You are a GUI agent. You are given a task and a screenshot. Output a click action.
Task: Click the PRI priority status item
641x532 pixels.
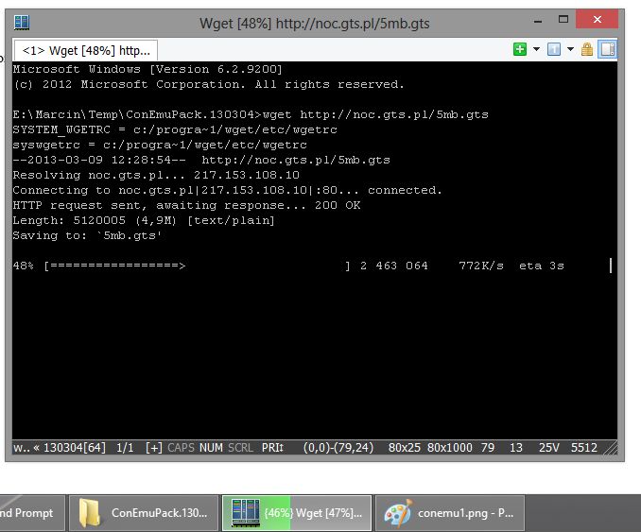click(x=272, y=448)
